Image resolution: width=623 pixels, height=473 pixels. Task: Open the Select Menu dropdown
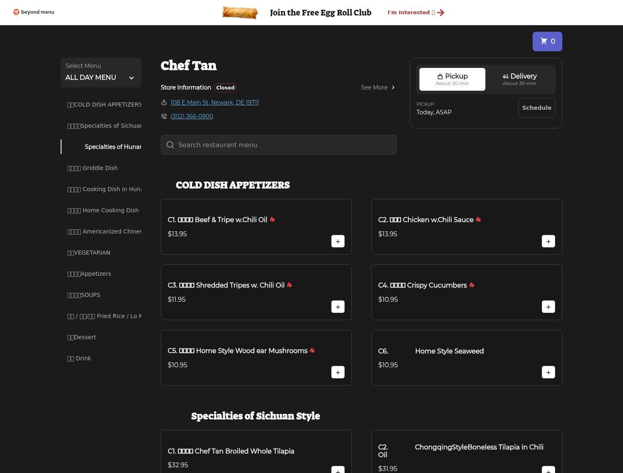[101, 72]
